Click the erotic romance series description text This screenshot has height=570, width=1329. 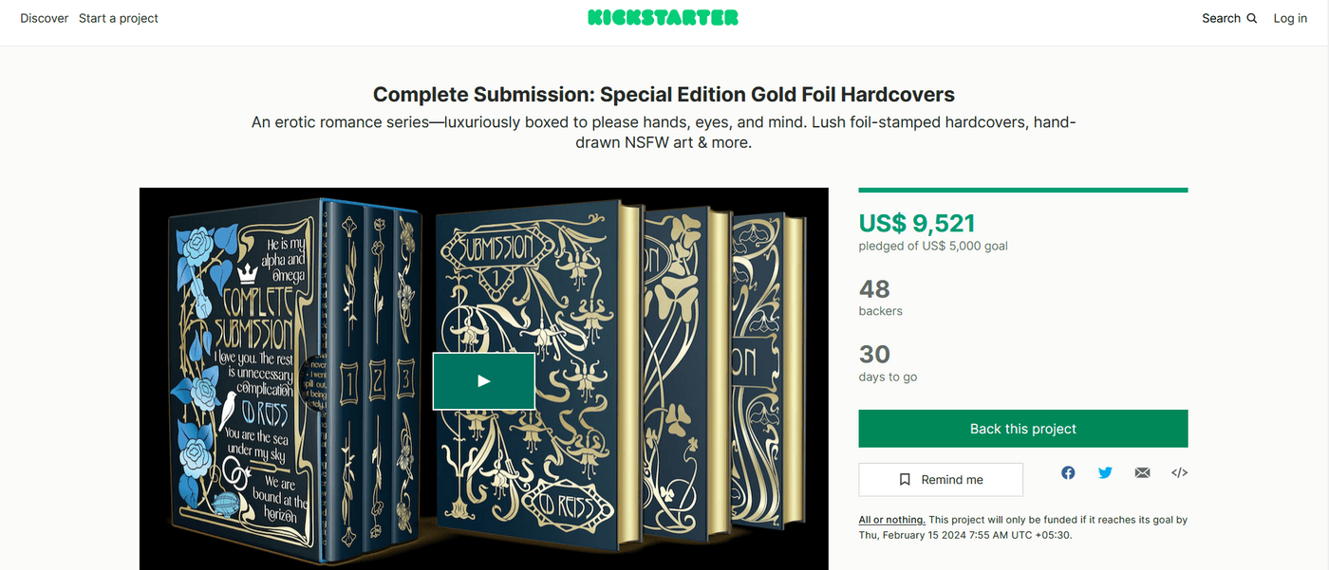[x=664, y=133]
